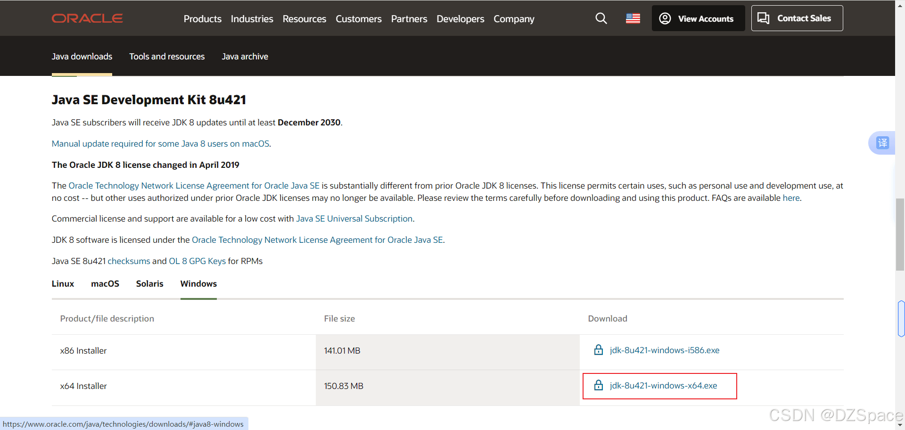Click the x86 Installer row label
The image size is (905, 430).
click(x=83, y=351)
